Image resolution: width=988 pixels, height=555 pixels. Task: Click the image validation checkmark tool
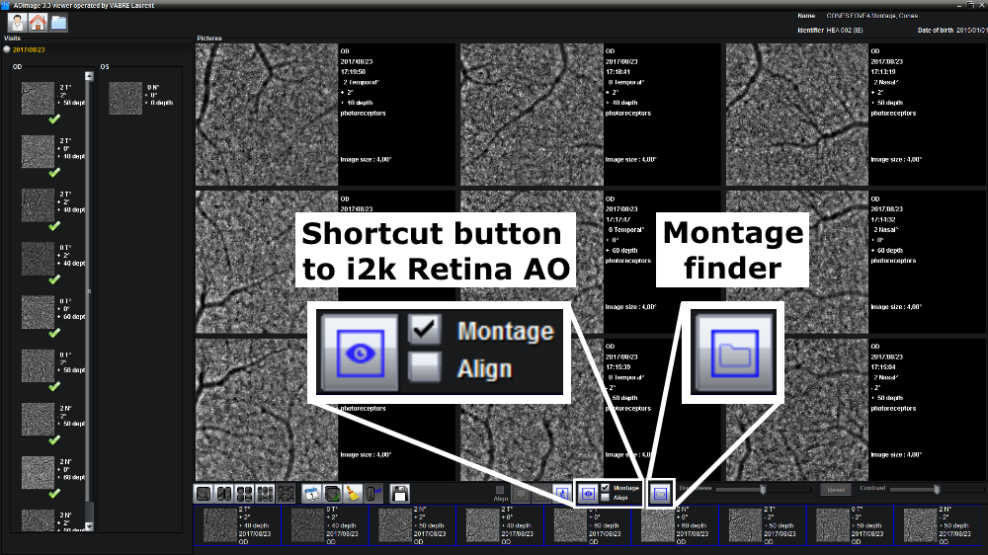pos(333,494)
